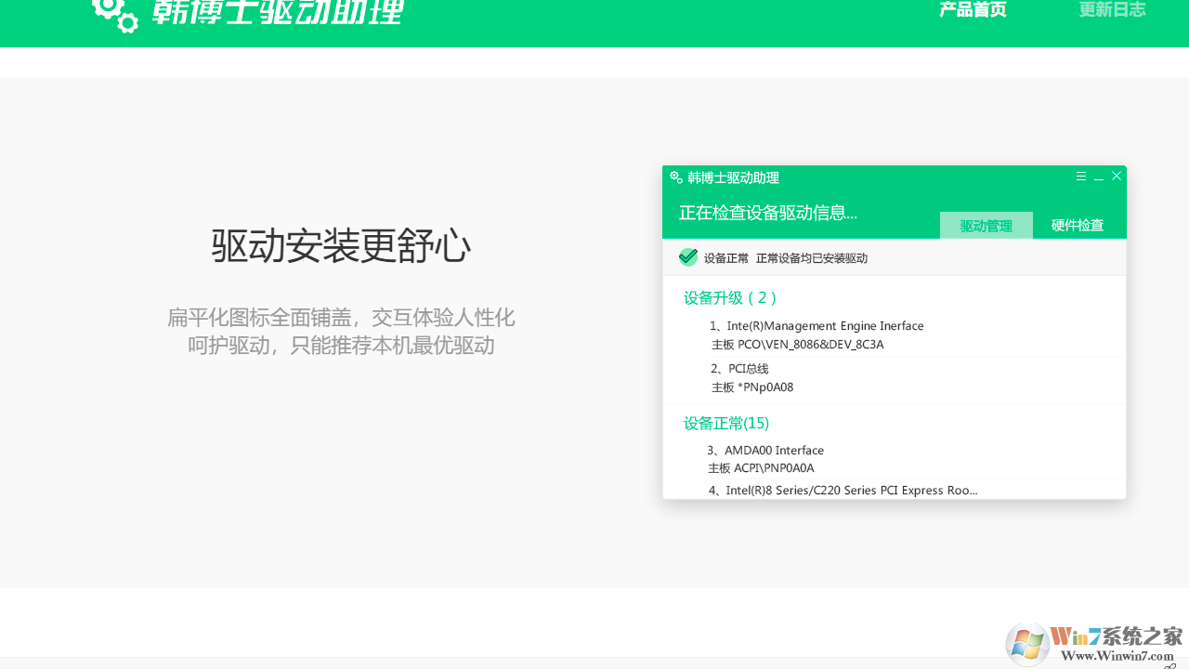Image resolution: width=1189 pixels, height=669 pixels.
Task: Click the 正在检查设备驱动信息... status text
Action: pos(768,213)
